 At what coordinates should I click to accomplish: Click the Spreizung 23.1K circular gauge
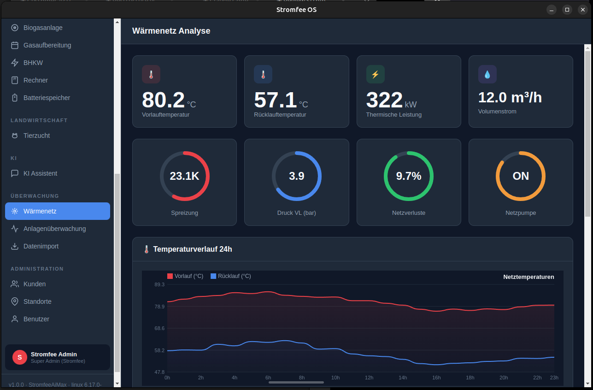[184, 176]
